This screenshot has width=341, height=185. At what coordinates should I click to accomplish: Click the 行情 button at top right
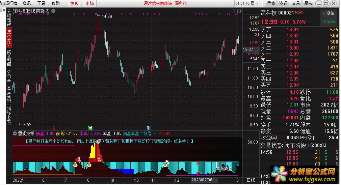[271, 3]
